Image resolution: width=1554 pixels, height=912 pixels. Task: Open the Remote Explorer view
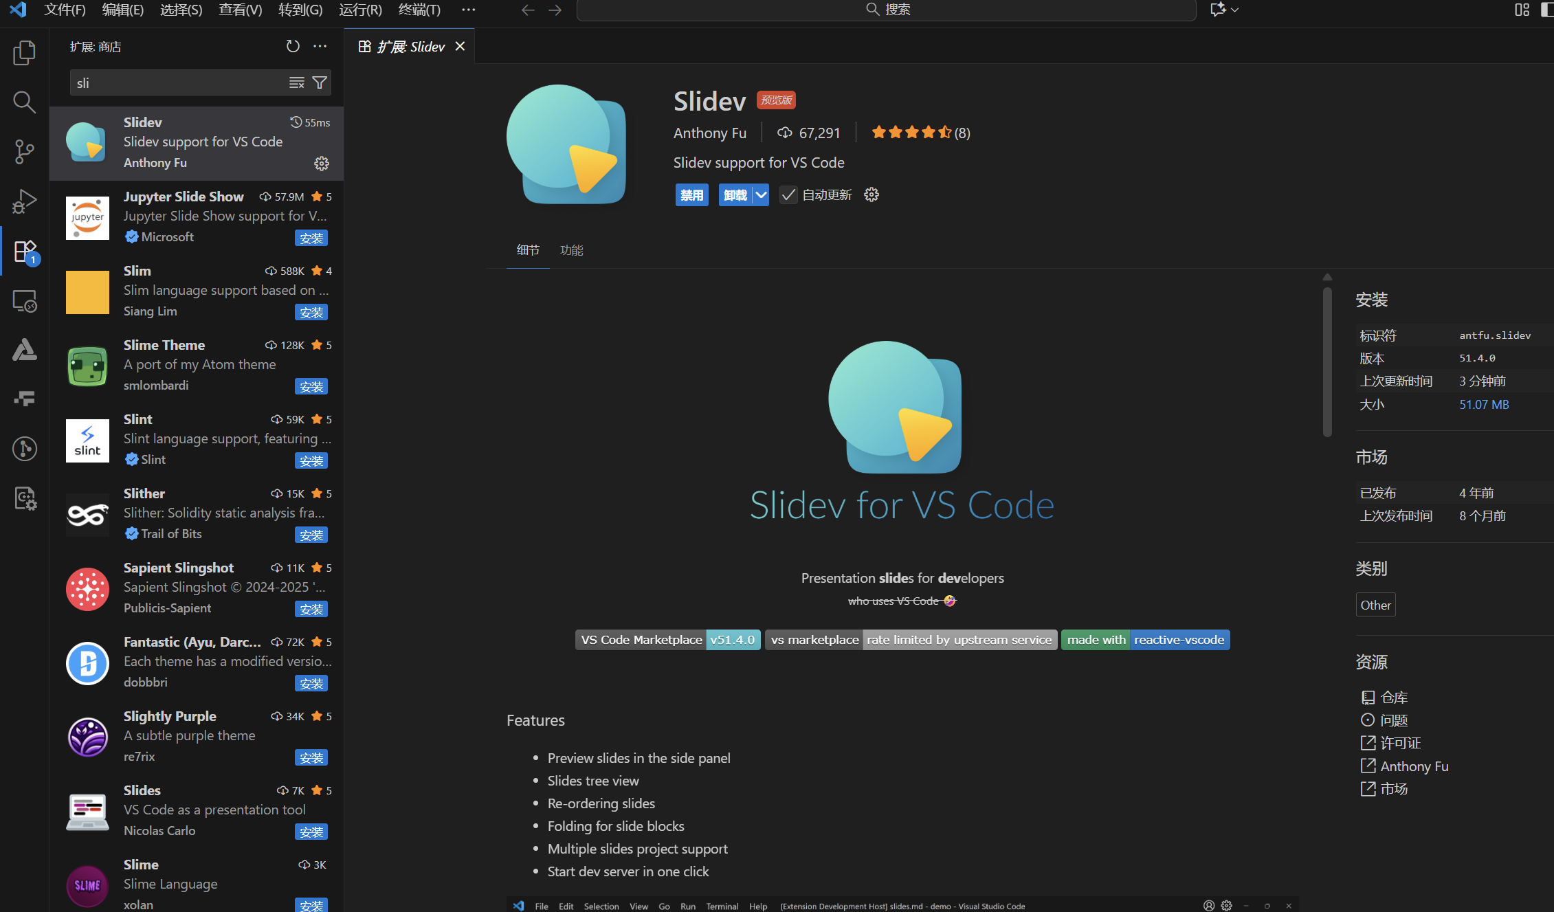(24, 301)
